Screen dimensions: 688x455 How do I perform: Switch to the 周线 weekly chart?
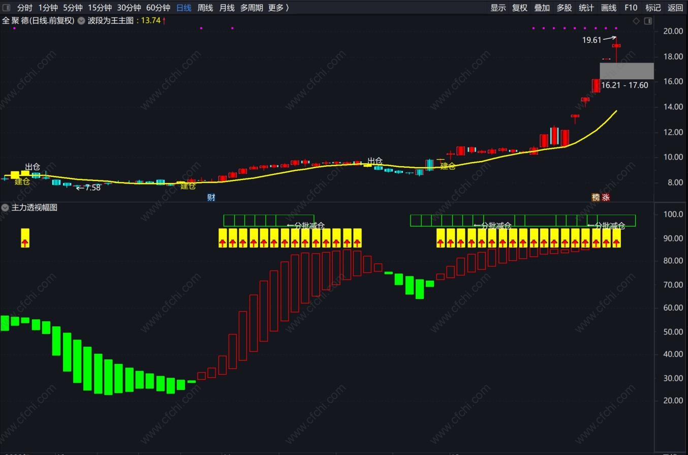click(205, 8)
